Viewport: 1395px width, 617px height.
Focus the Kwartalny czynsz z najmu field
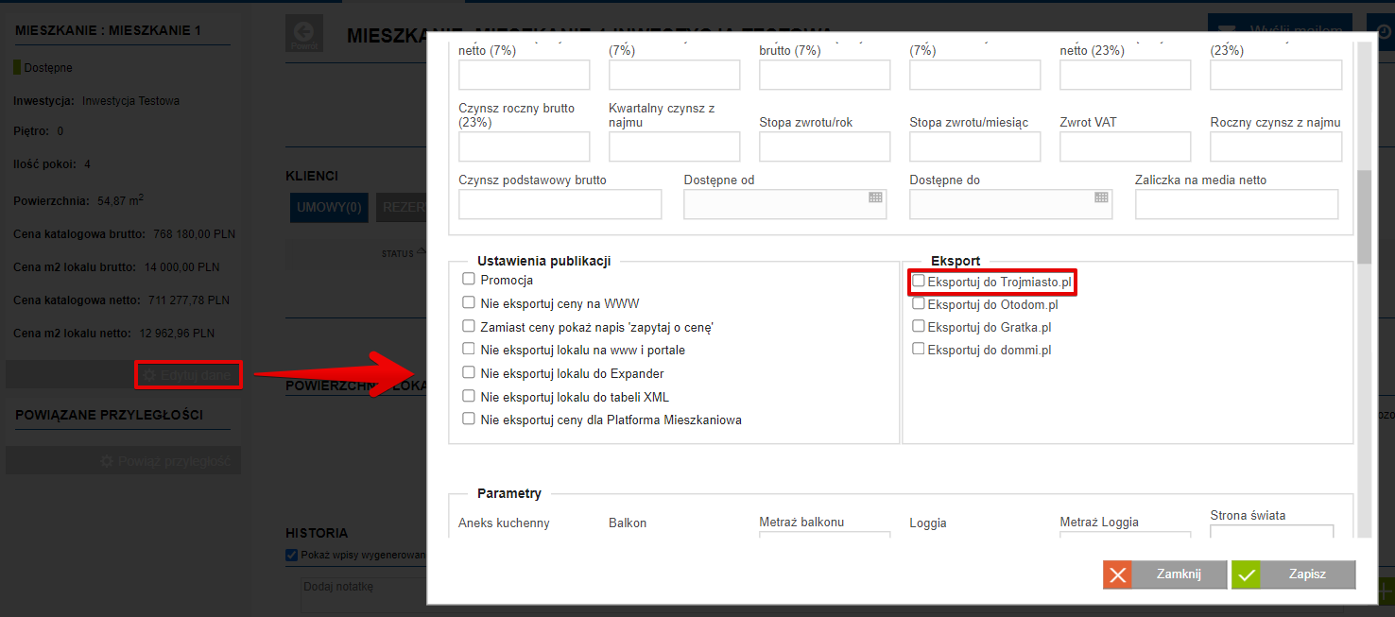(674, 146)
